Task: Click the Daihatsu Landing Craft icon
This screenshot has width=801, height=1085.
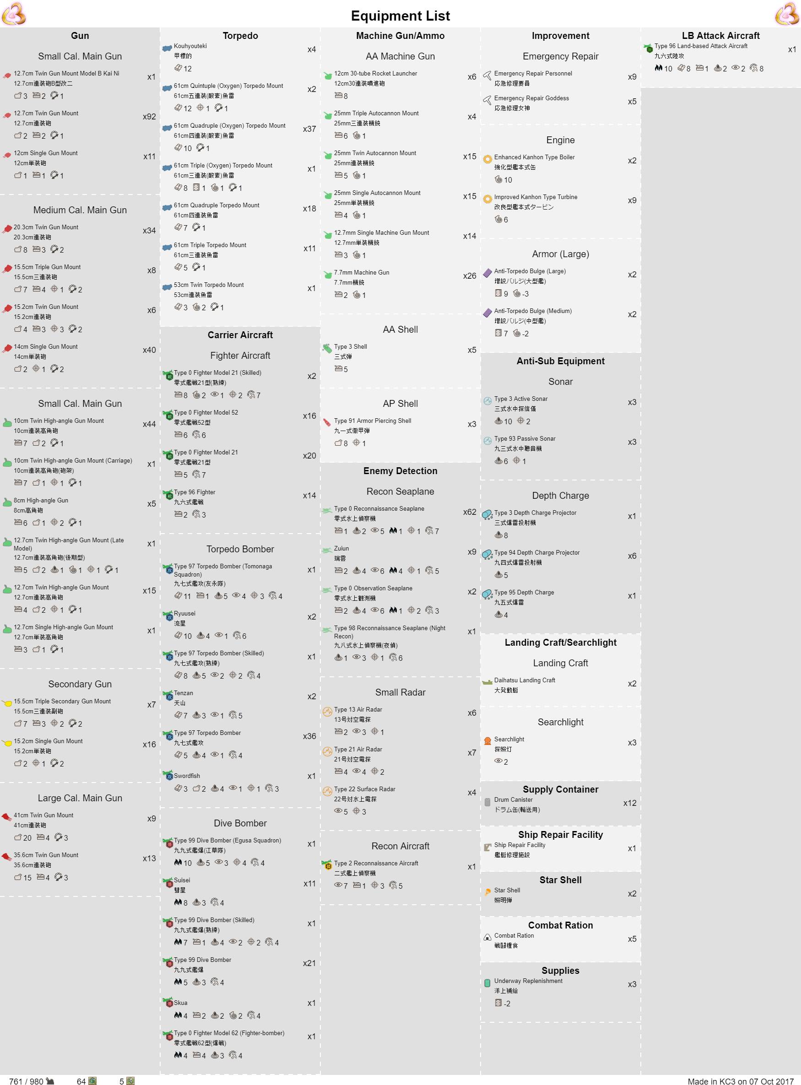Action: click(x=487, y=682)
